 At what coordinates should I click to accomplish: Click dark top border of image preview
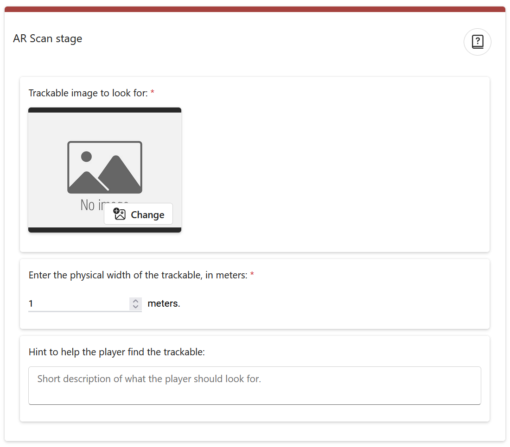105,110
